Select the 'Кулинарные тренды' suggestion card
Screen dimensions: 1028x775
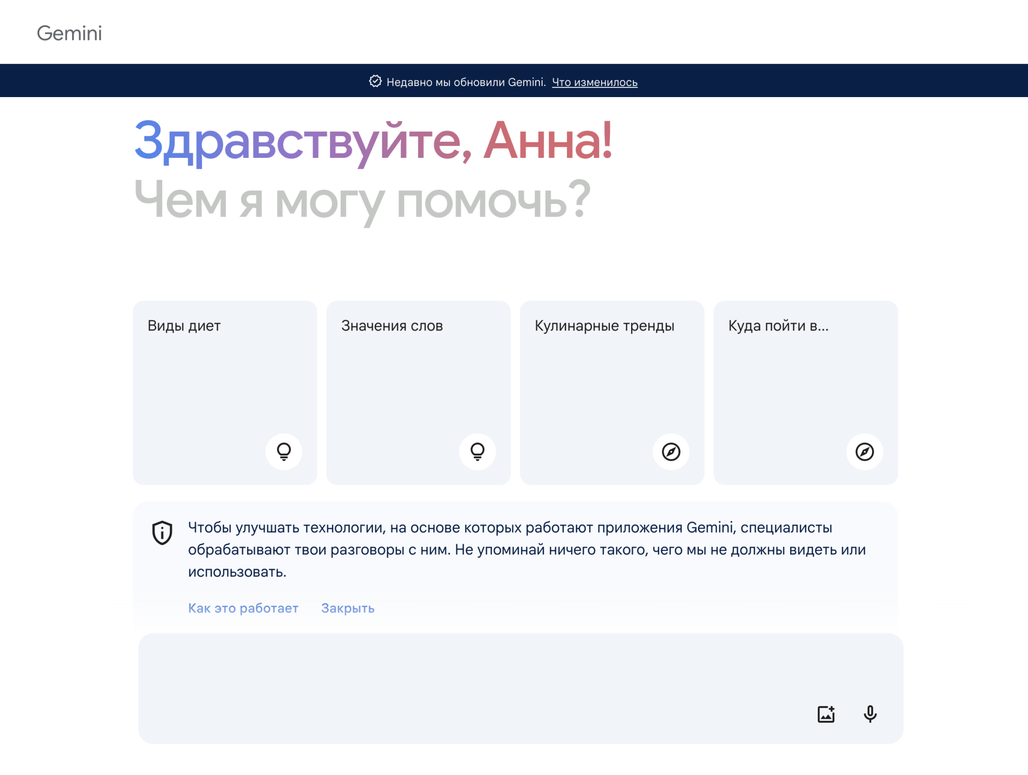coord(612,393)
